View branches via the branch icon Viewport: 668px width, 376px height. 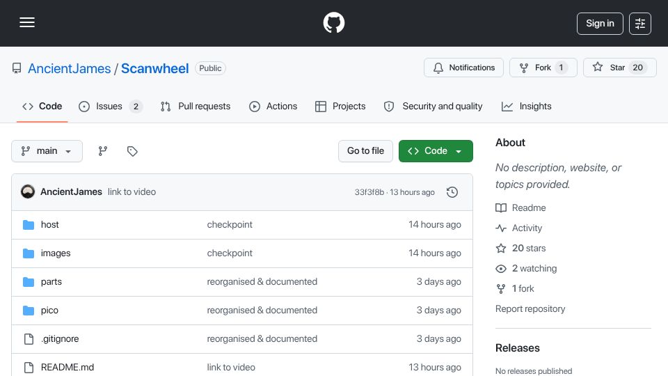coord(103,151)
